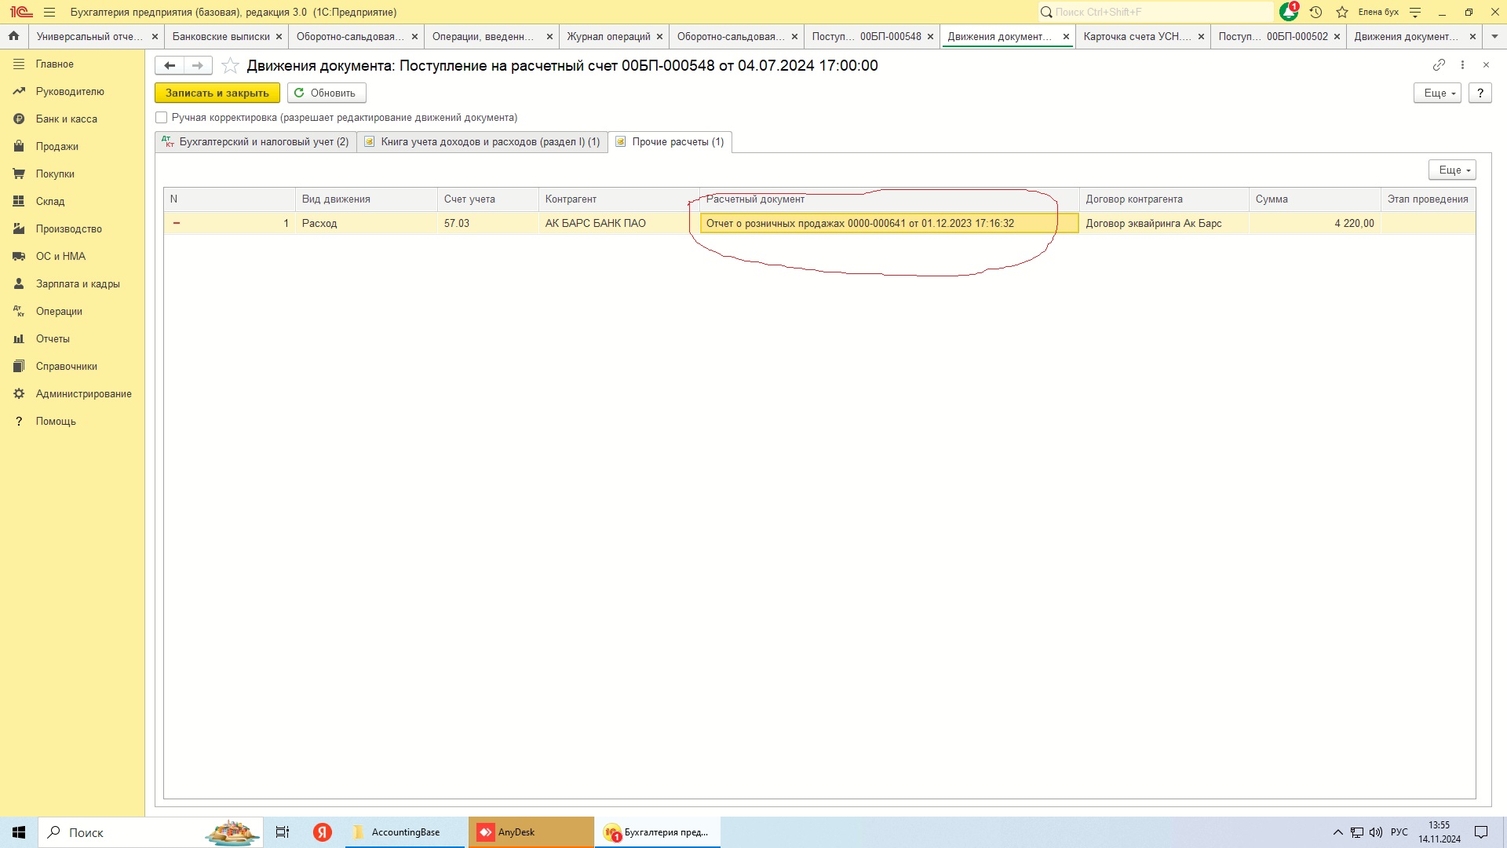Open the tab list dropdown arrow
1507x848 pixels.
pyautogui.click(x=1494, y=36)
